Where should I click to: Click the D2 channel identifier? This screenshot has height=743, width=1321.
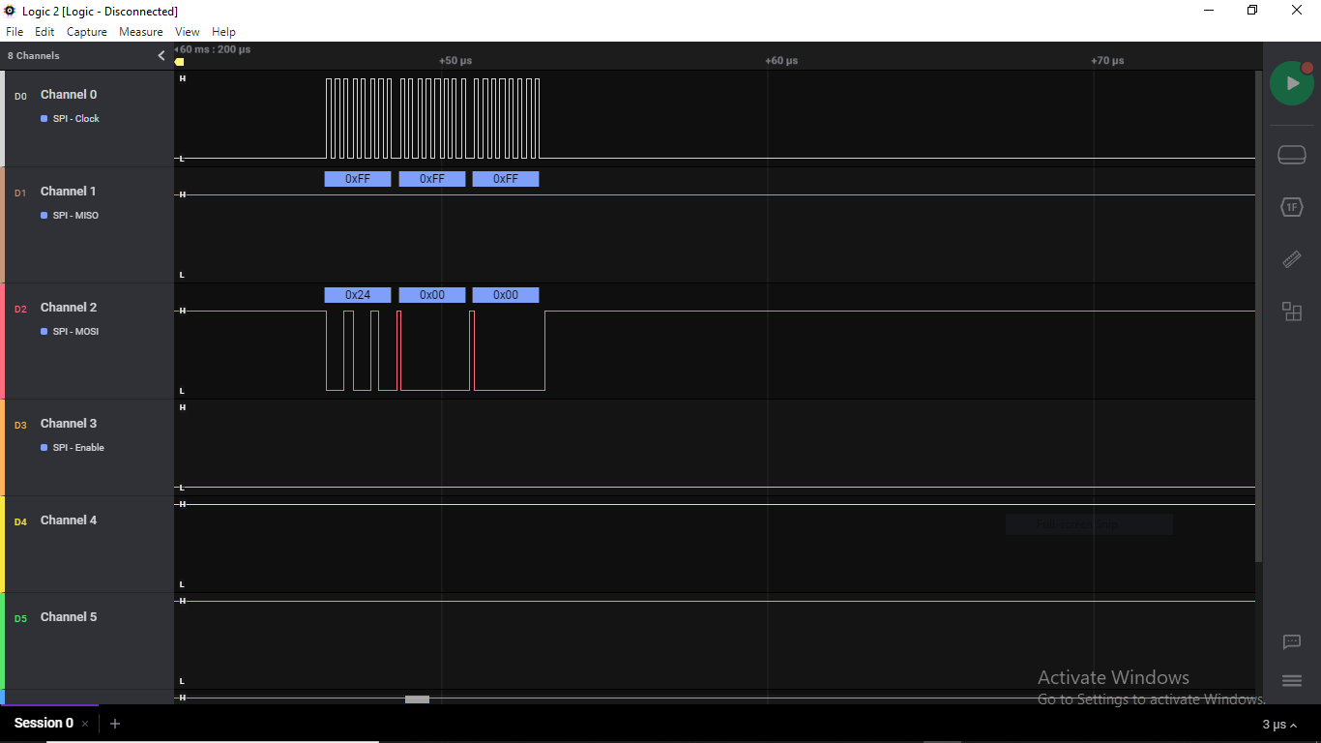[20, 310]
